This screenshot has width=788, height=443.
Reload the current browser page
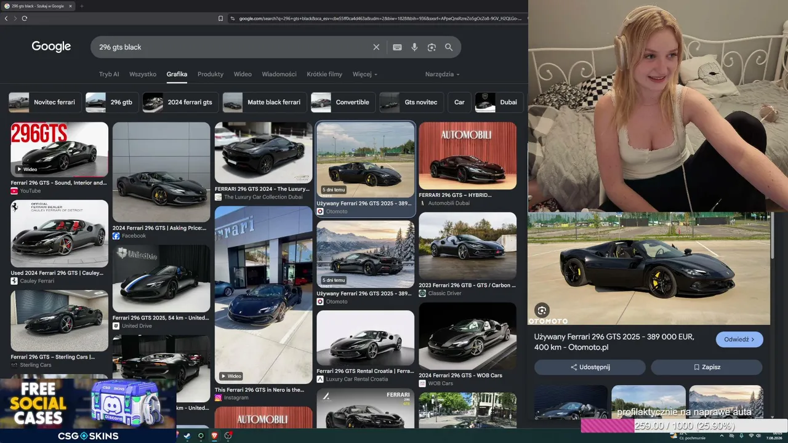[25, 18]
